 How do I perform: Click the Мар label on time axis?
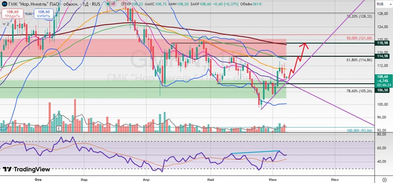(84, 179)
